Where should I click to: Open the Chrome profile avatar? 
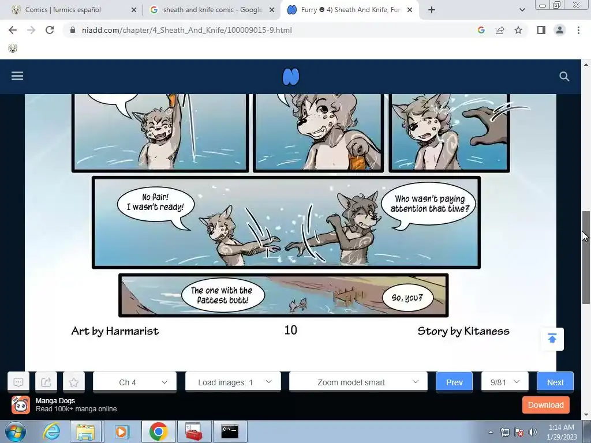tap(560, 30)
